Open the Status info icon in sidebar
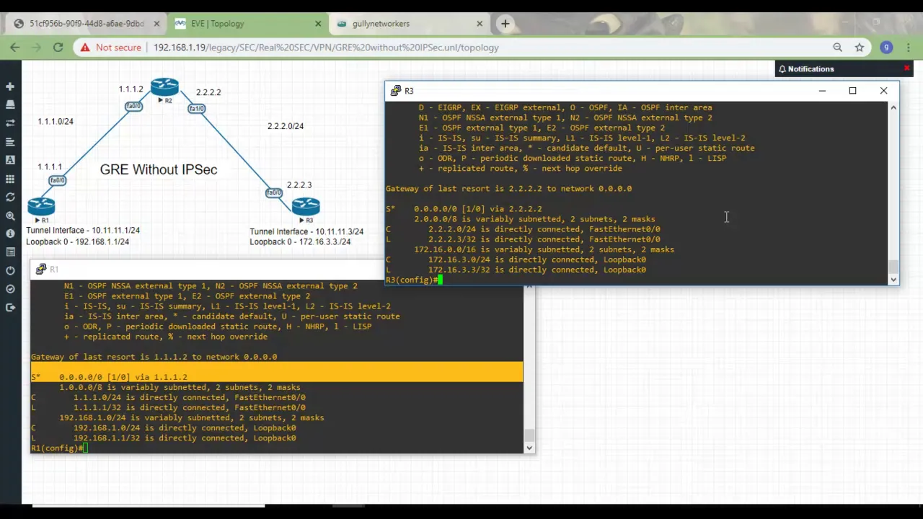Viewport: 923px width, 519px height. click(x=10, y=234)
